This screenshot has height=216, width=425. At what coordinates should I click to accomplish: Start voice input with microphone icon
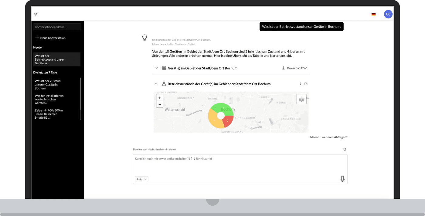(x=342, y=179)
